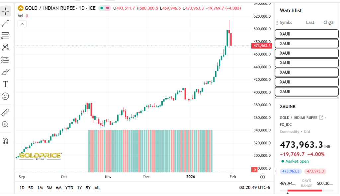The image size is (340, 196).
Task: Activate the zoom-in tool
Action: (x=5, y=124)
